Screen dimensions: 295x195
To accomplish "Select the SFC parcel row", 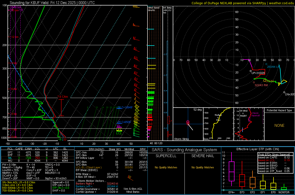I will click(38, 152).
